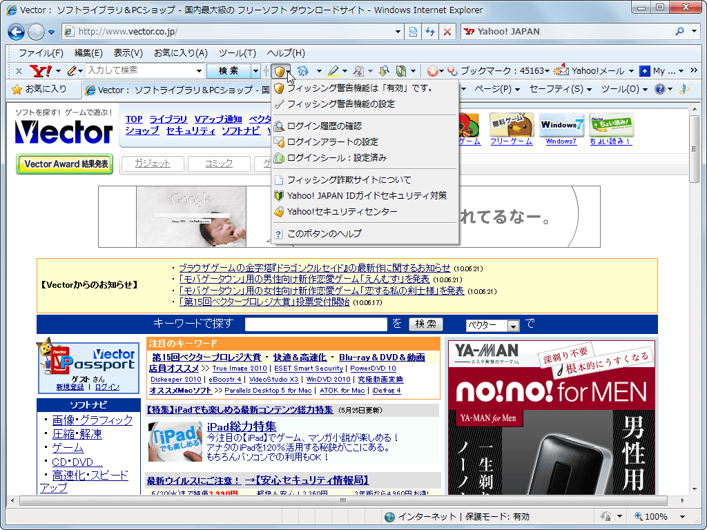
Task: Select Yahoo! JAPAN IDガイドセキュリティ対策 entry
Action: click(x=365, y=195)
